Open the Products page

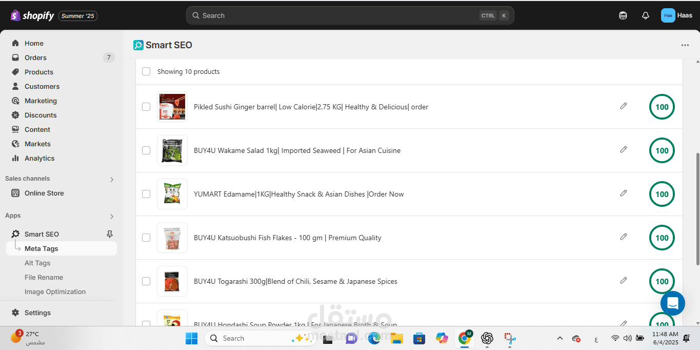click(39, 72)
